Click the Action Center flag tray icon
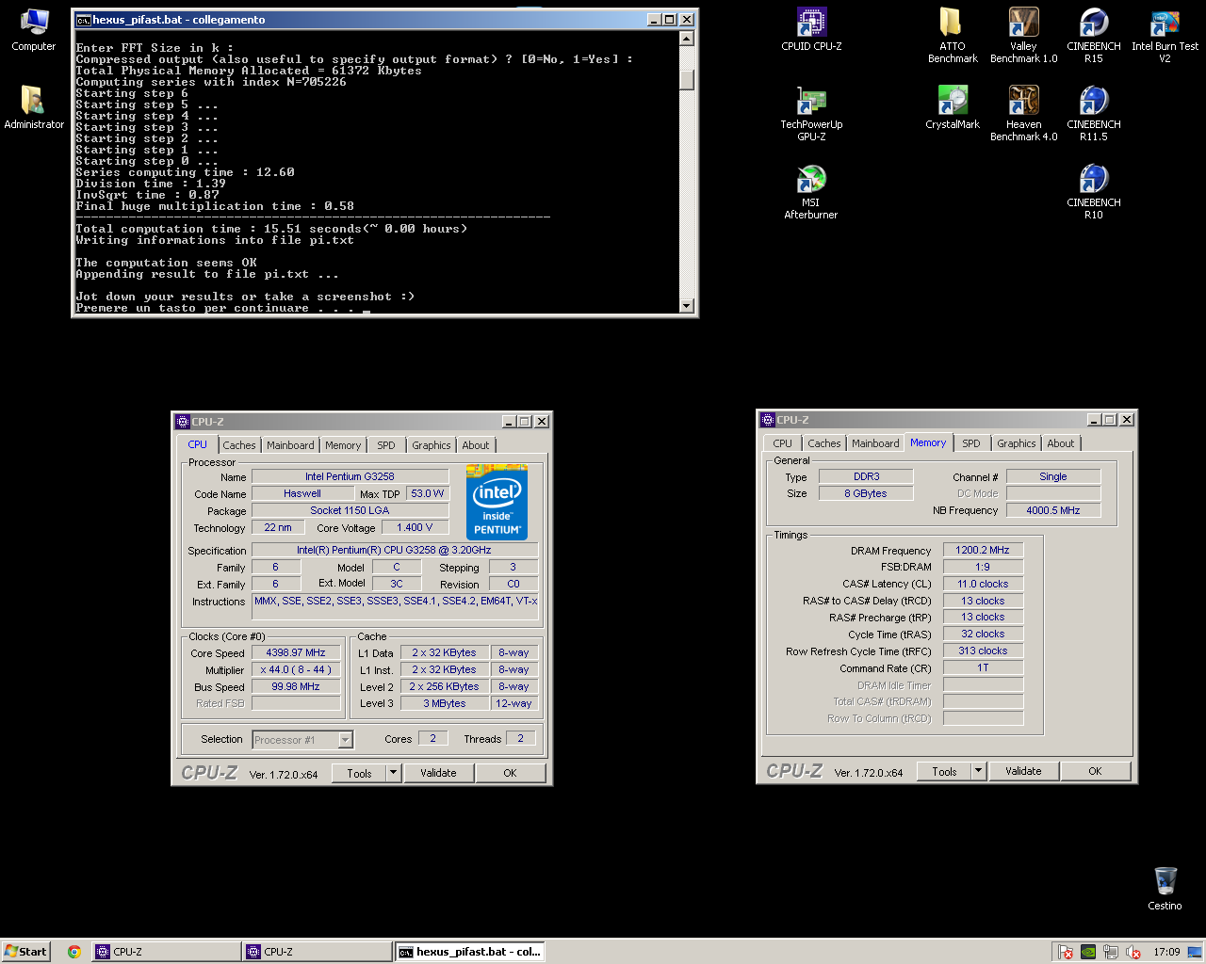This screenshot has width=1206, height=964. pyautogui.click(x=1066, y=952)
